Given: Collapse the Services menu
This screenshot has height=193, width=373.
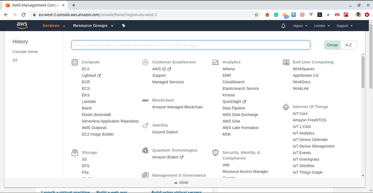Looking at the screenshot, I should coord(54,26).
